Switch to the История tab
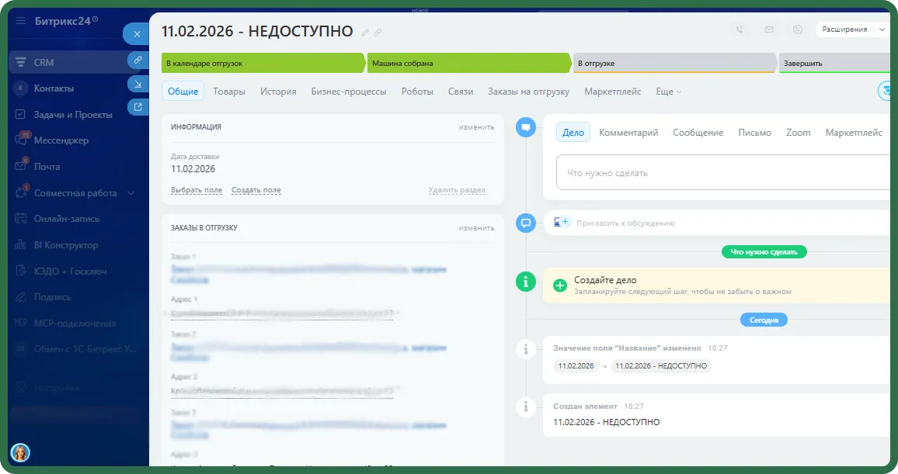Screen dimensions: 898x474 point(278,92)
